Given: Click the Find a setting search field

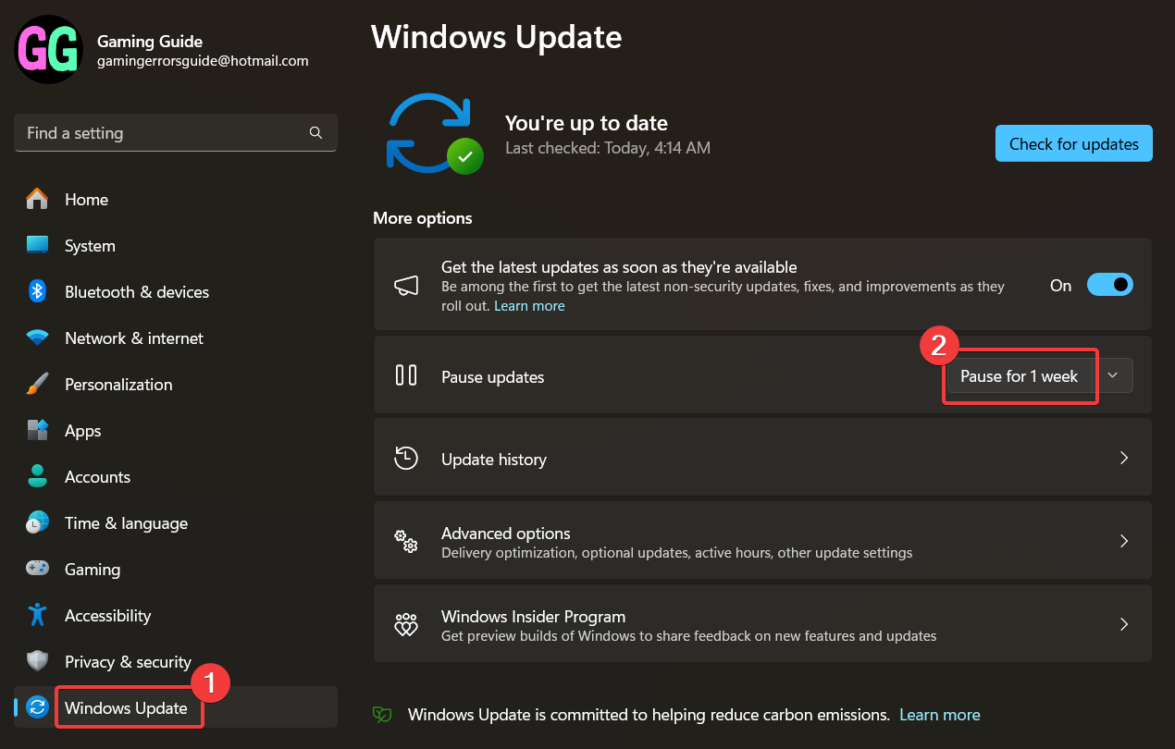Looking at the screenshot, I should [x=176, y=133].
